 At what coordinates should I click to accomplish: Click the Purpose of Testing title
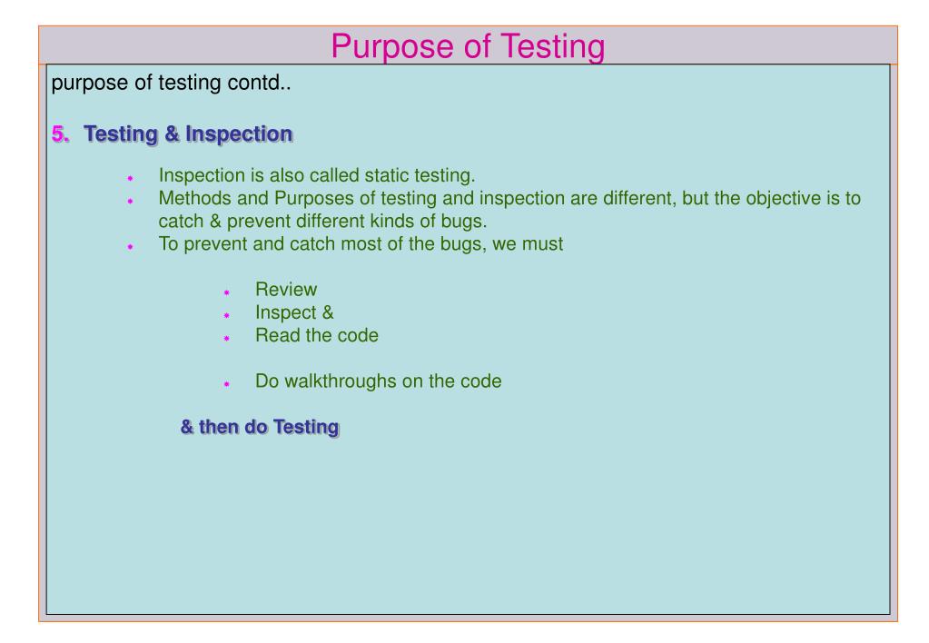(x=468, y=46)
